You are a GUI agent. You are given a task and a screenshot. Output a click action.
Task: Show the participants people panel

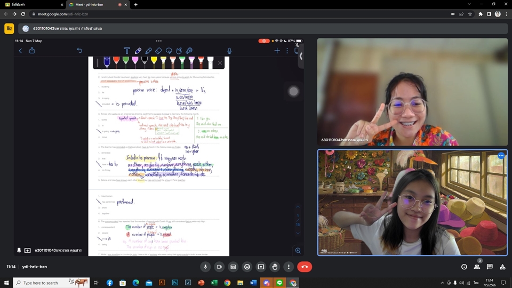tap(477, 267)
